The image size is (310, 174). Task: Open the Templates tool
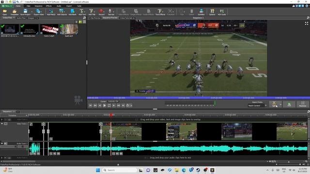15,12
